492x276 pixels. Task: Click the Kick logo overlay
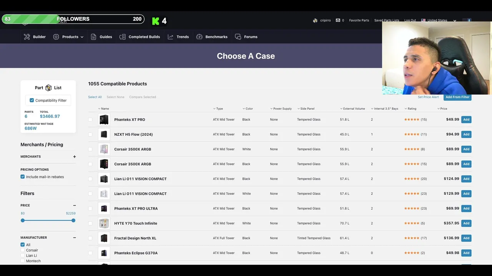pyautogui.click(x=156, y=21)
